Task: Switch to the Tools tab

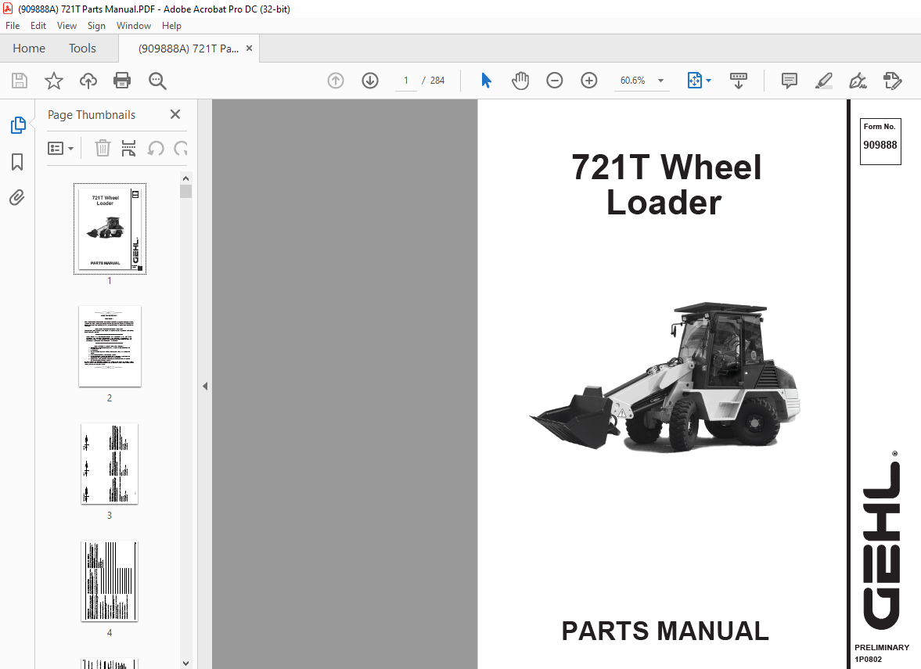Action: 82,49
